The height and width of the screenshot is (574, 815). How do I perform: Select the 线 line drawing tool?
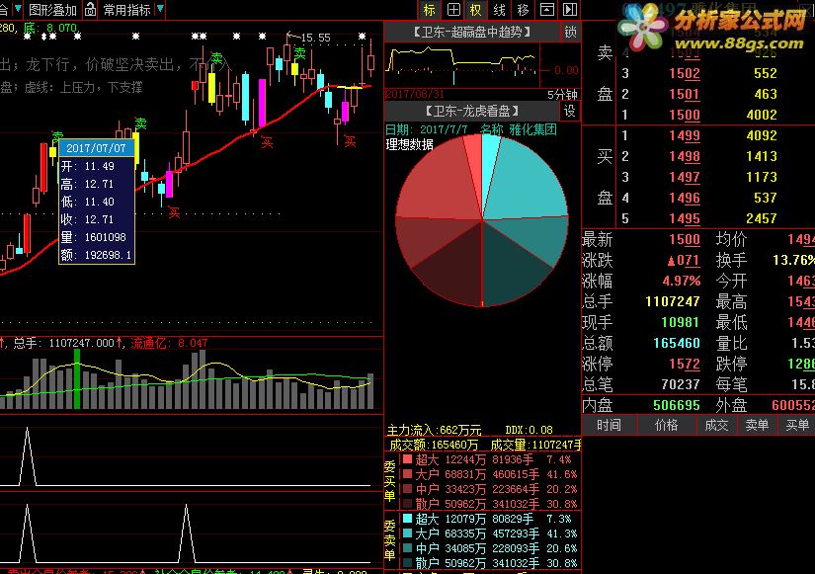(500, 9)
